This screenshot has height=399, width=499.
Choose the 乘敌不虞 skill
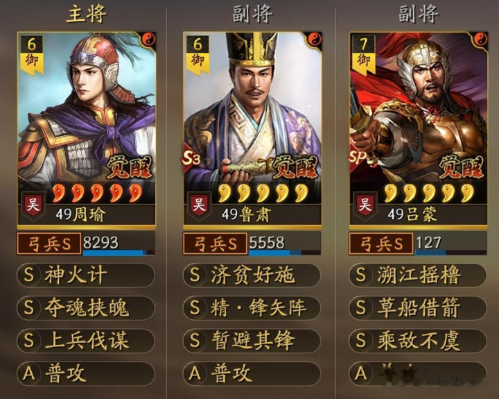[x=417, y=341]
